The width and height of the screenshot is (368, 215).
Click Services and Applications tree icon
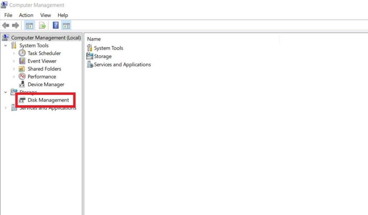pos(14,108)
